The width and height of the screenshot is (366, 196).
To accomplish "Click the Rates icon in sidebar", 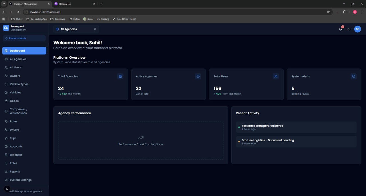I will pos(6,121).
